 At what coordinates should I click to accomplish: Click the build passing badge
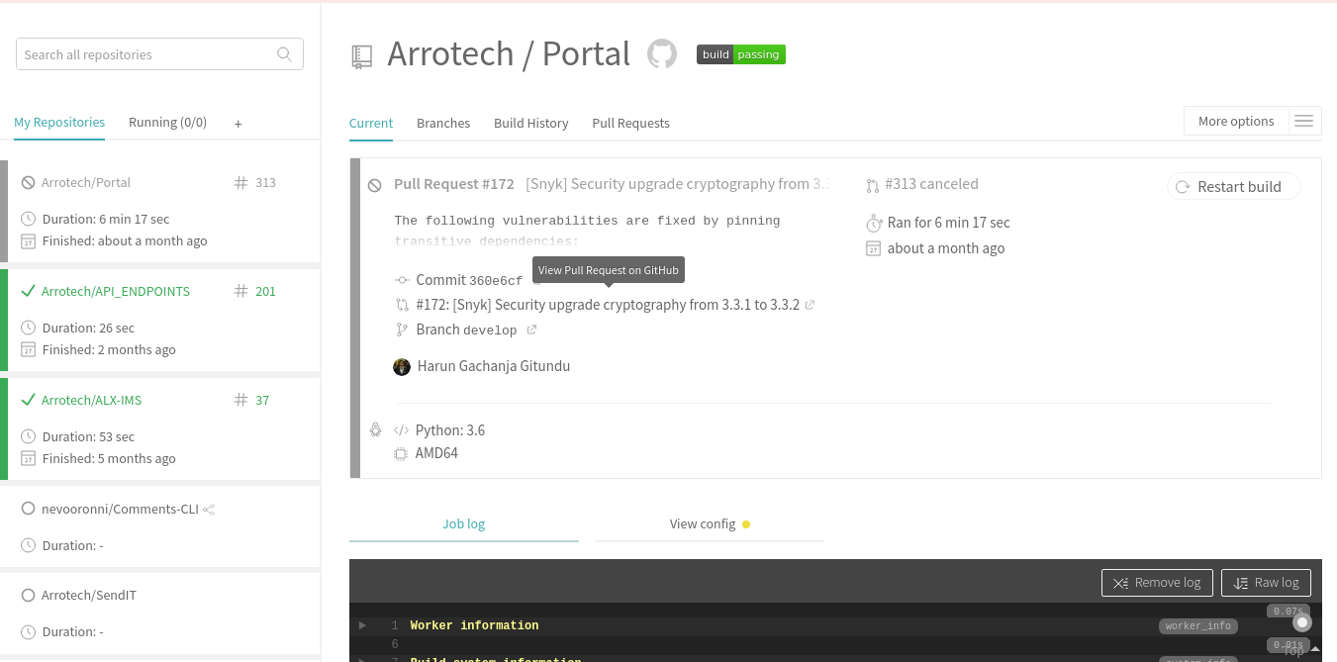(x=741, y=54)
